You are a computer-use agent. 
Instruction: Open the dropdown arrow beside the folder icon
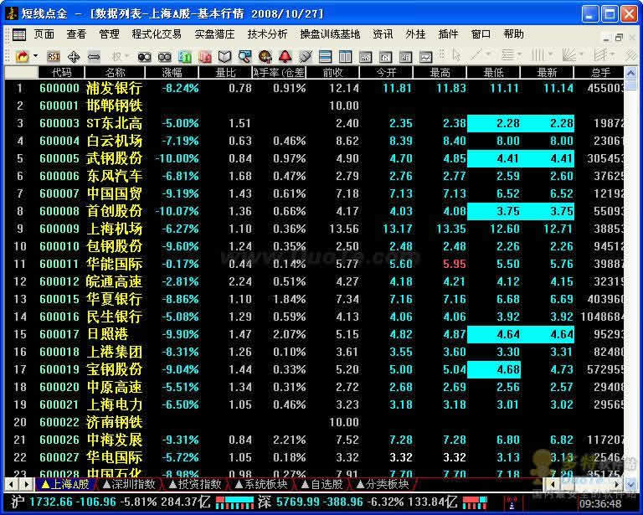36,56
